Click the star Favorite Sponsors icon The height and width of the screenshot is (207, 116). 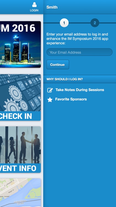(x=50, y=100)
